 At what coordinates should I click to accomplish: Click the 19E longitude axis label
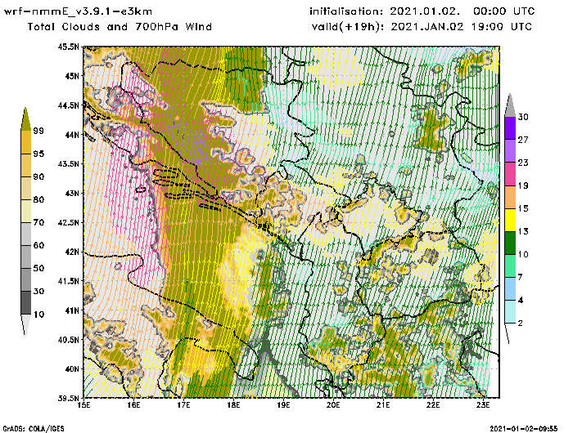point(284,404)
